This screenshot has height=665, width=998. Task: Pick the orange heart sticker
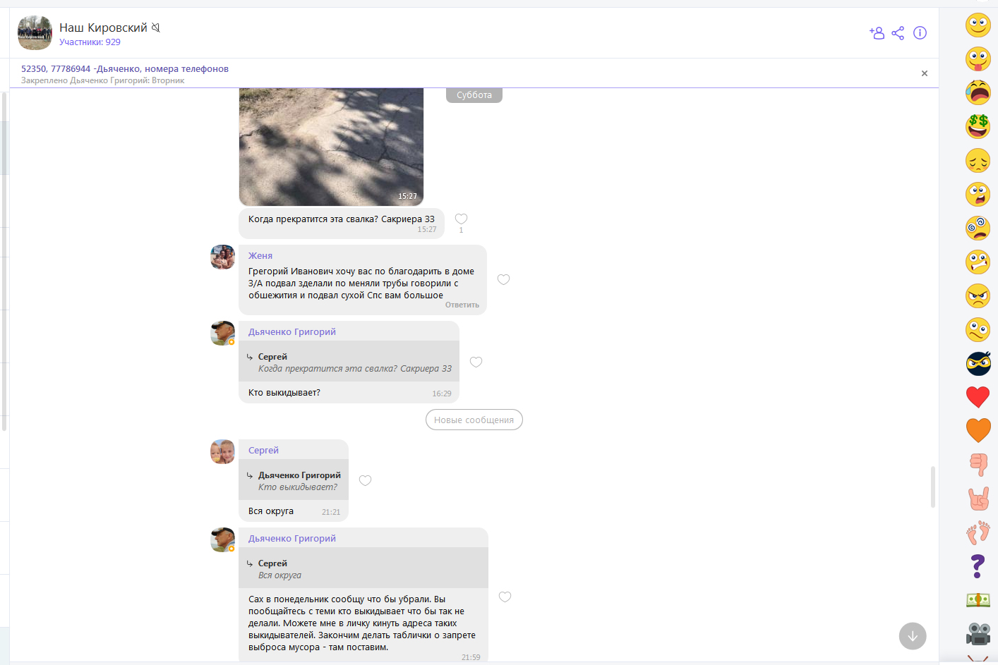(978, 429)
